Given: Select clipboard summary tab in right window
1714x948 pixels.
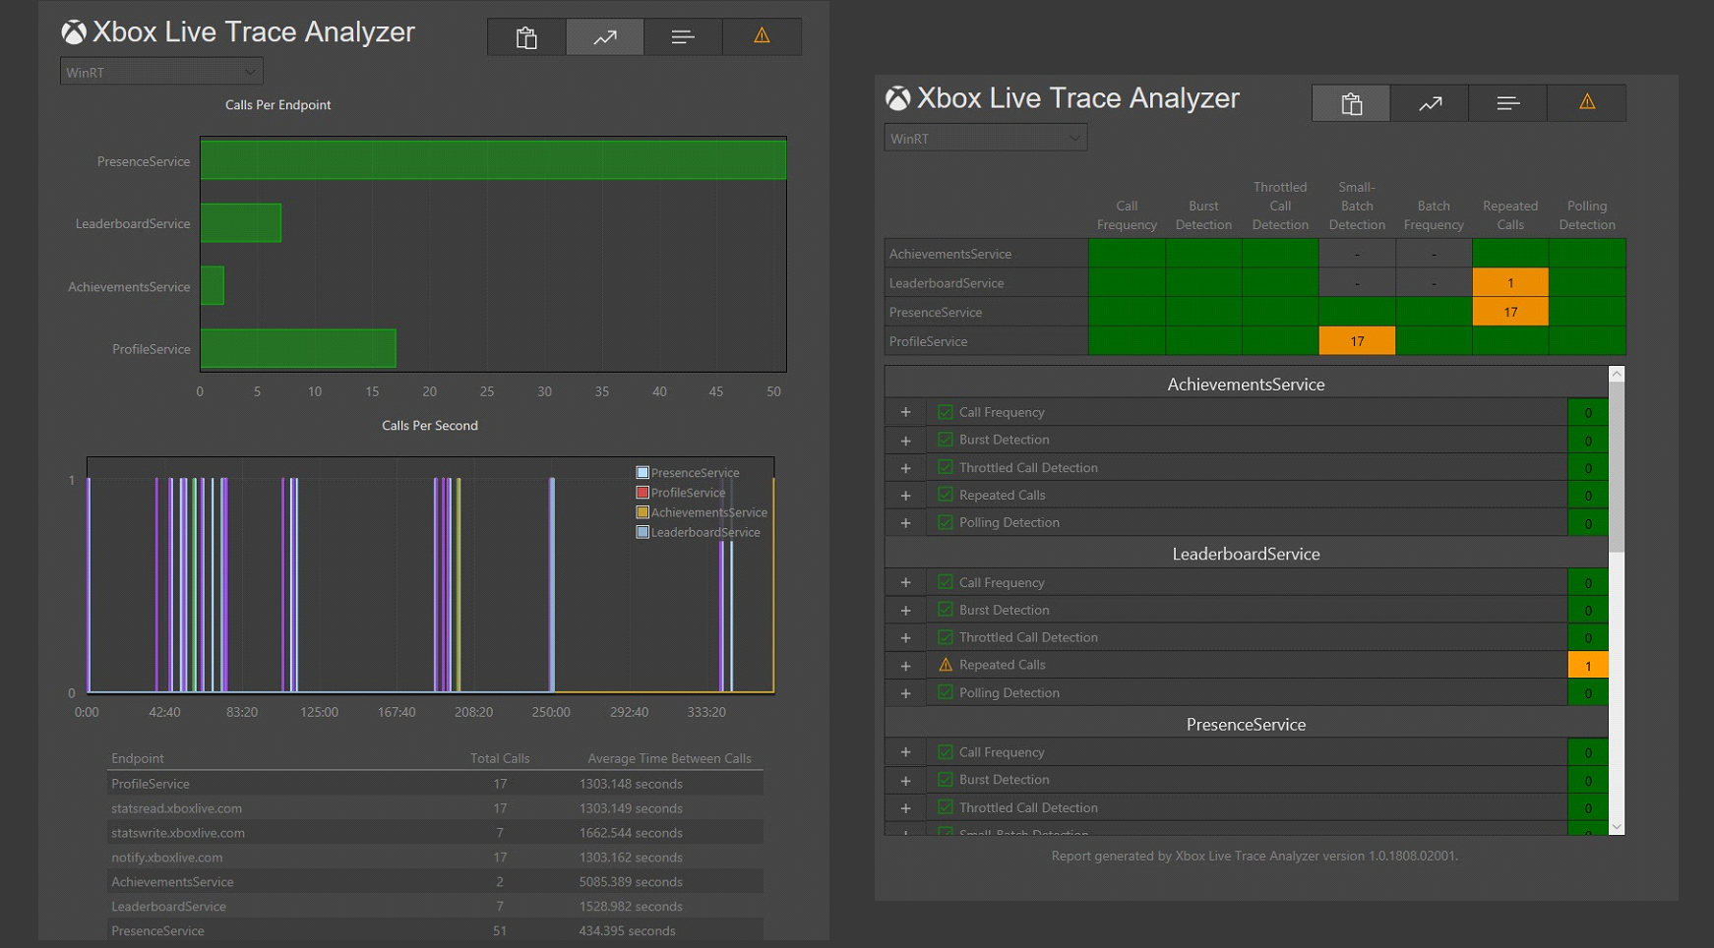Looking at the screenshot, I should click(x=1351, y=103).
